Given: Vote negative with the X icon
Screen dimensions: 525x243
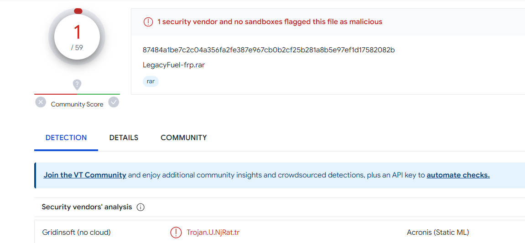Looking at the screenshot, I should click(x=41, y=102).
